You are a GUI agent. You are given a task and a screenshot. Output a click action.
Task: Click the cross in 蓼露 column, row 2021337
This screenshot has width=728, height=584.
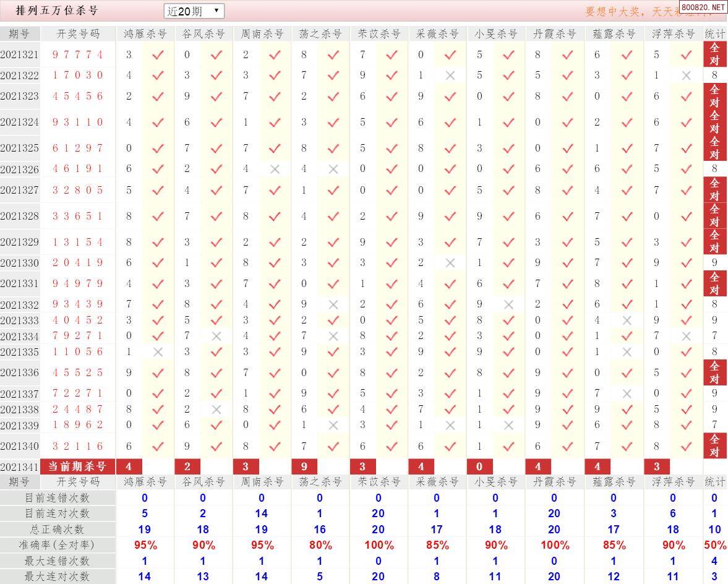tap(627, 393)
